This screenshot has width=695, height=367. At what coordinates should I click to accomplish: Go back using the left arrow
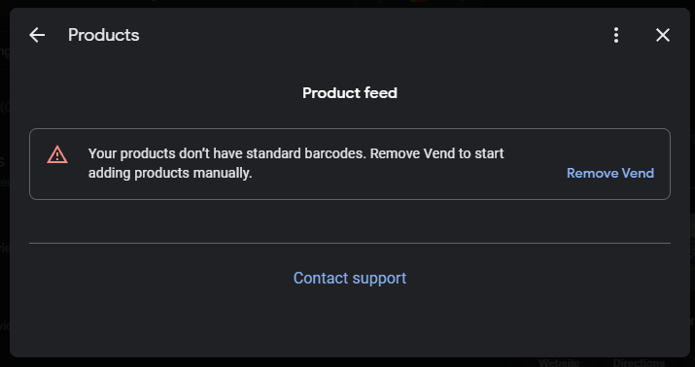tap(37, 35)
